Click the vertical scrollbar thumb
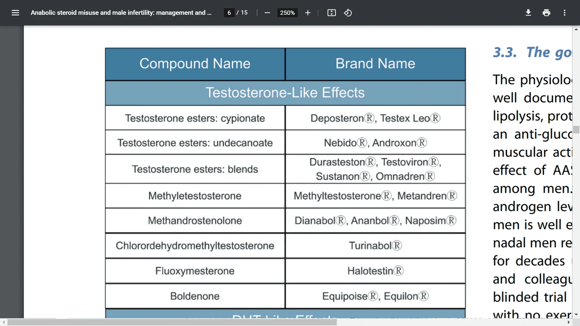The width and height of the screenshot is (580, 326). 576,130
